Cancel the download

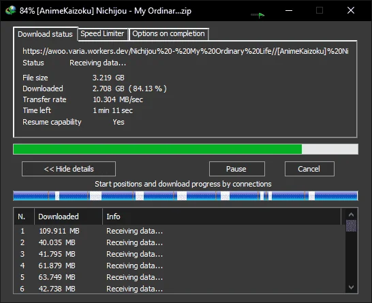[309, 169]
